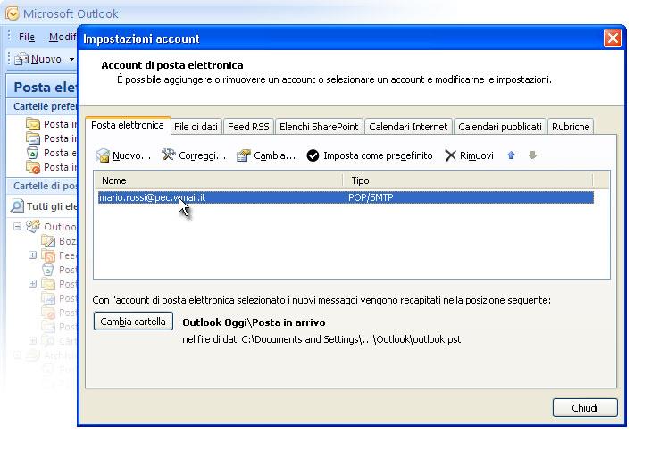Open the Modifica menu in Outlook
659x451 pixels.
(62, 37)
